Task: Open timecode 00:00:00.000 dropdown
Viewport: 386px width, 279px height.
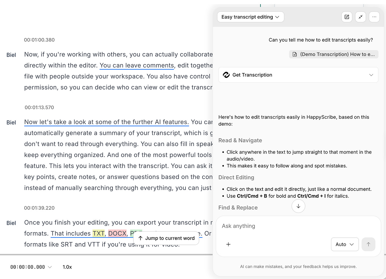Action: 31,267
